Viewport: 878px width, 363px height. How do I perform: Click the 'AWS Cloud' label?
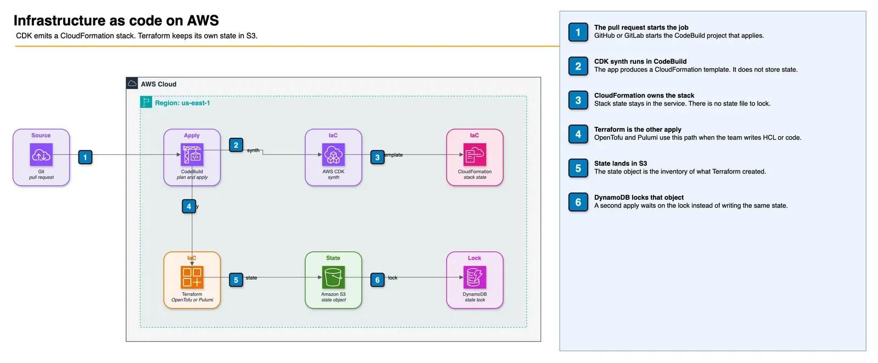(159, 84)
